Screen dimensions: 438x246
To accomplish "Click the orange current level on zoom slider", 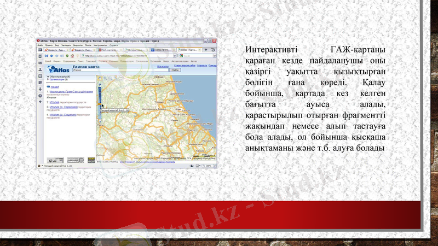I will tap(100, 104).
